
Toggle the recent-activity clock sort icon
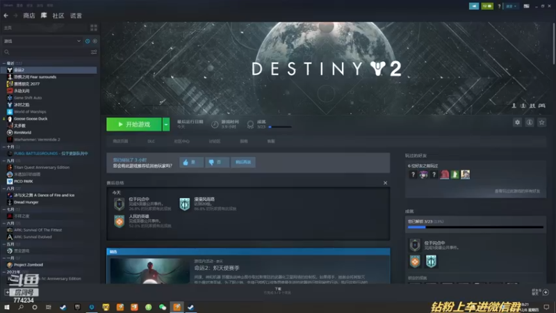88,41
